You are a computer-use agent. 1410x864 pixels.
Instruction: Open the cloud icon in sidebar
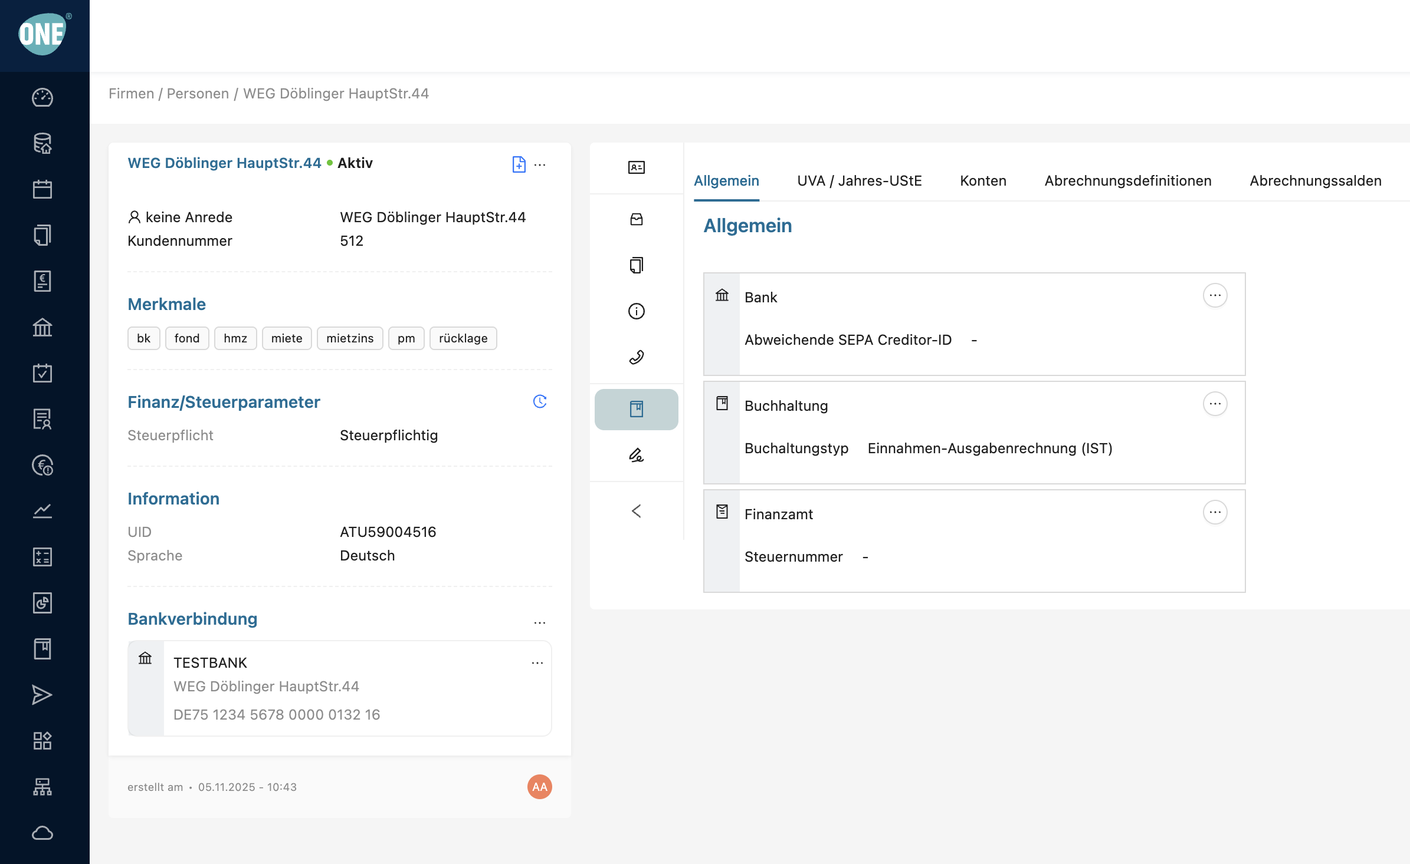pos(42,833)
